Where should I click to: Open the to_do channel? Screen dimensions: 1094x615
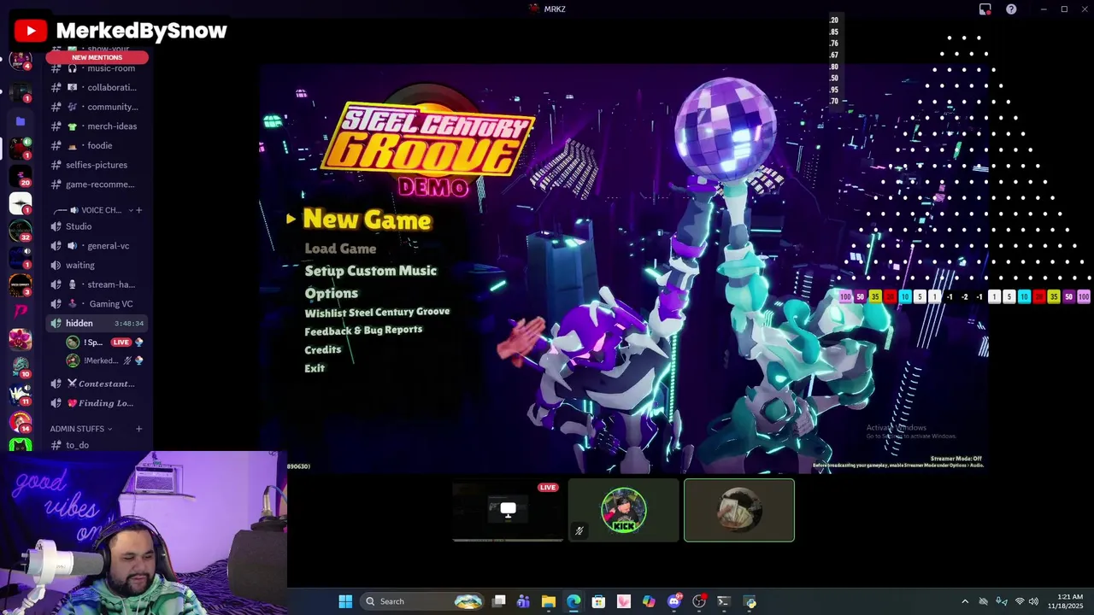pos(97,445)
